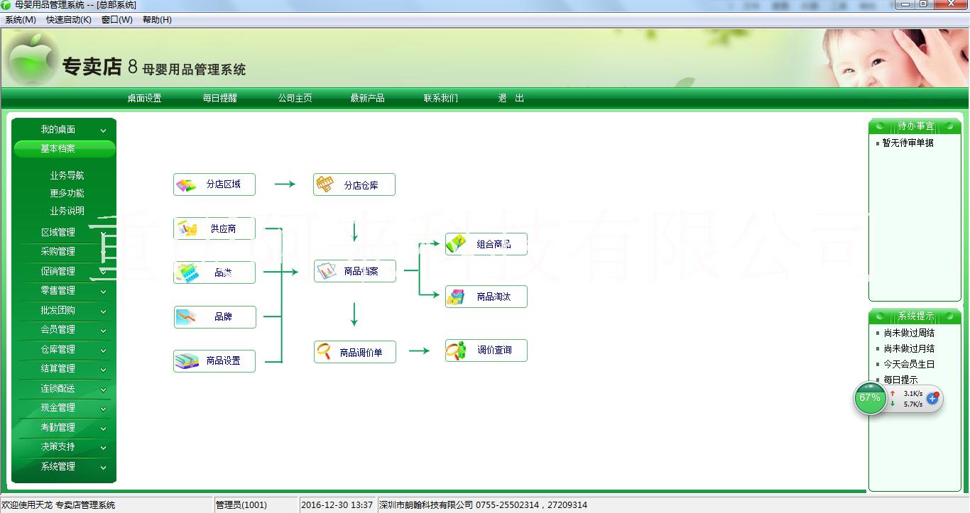Click 欢迎使用天龙 专卖店管理系统 status text
The width and height of the screenshot is (970, 513).
(x=58, y=505)
